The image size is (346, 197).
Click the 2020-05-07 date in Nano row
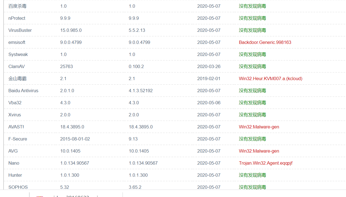point(209,163)
